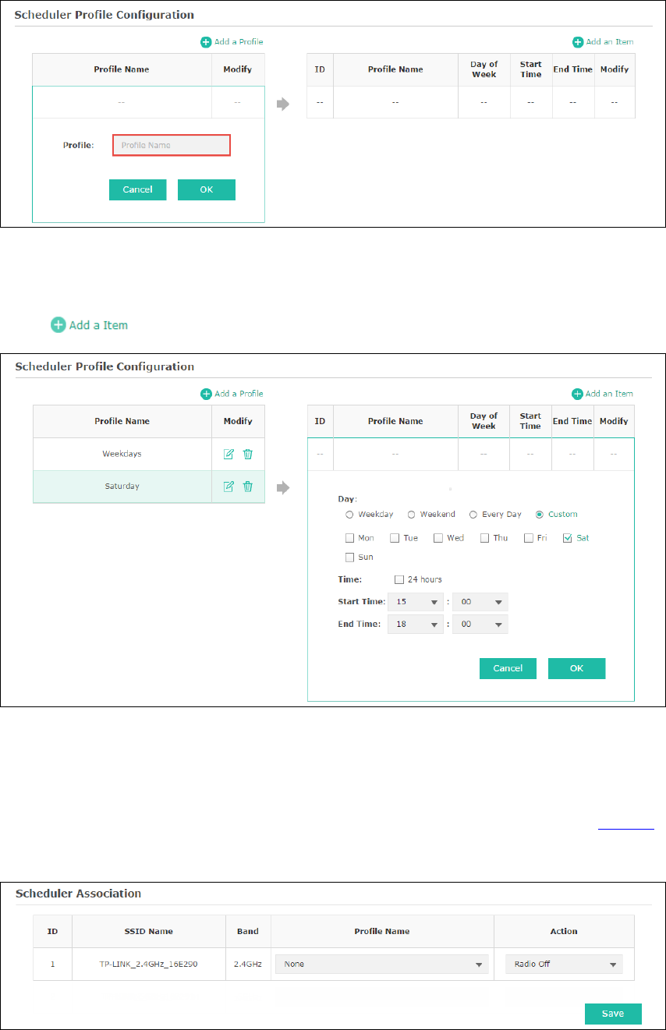This screenshot has height=1030, width=666.
Task: Click the edit icon for the Saturday profile
Action: 228,487
